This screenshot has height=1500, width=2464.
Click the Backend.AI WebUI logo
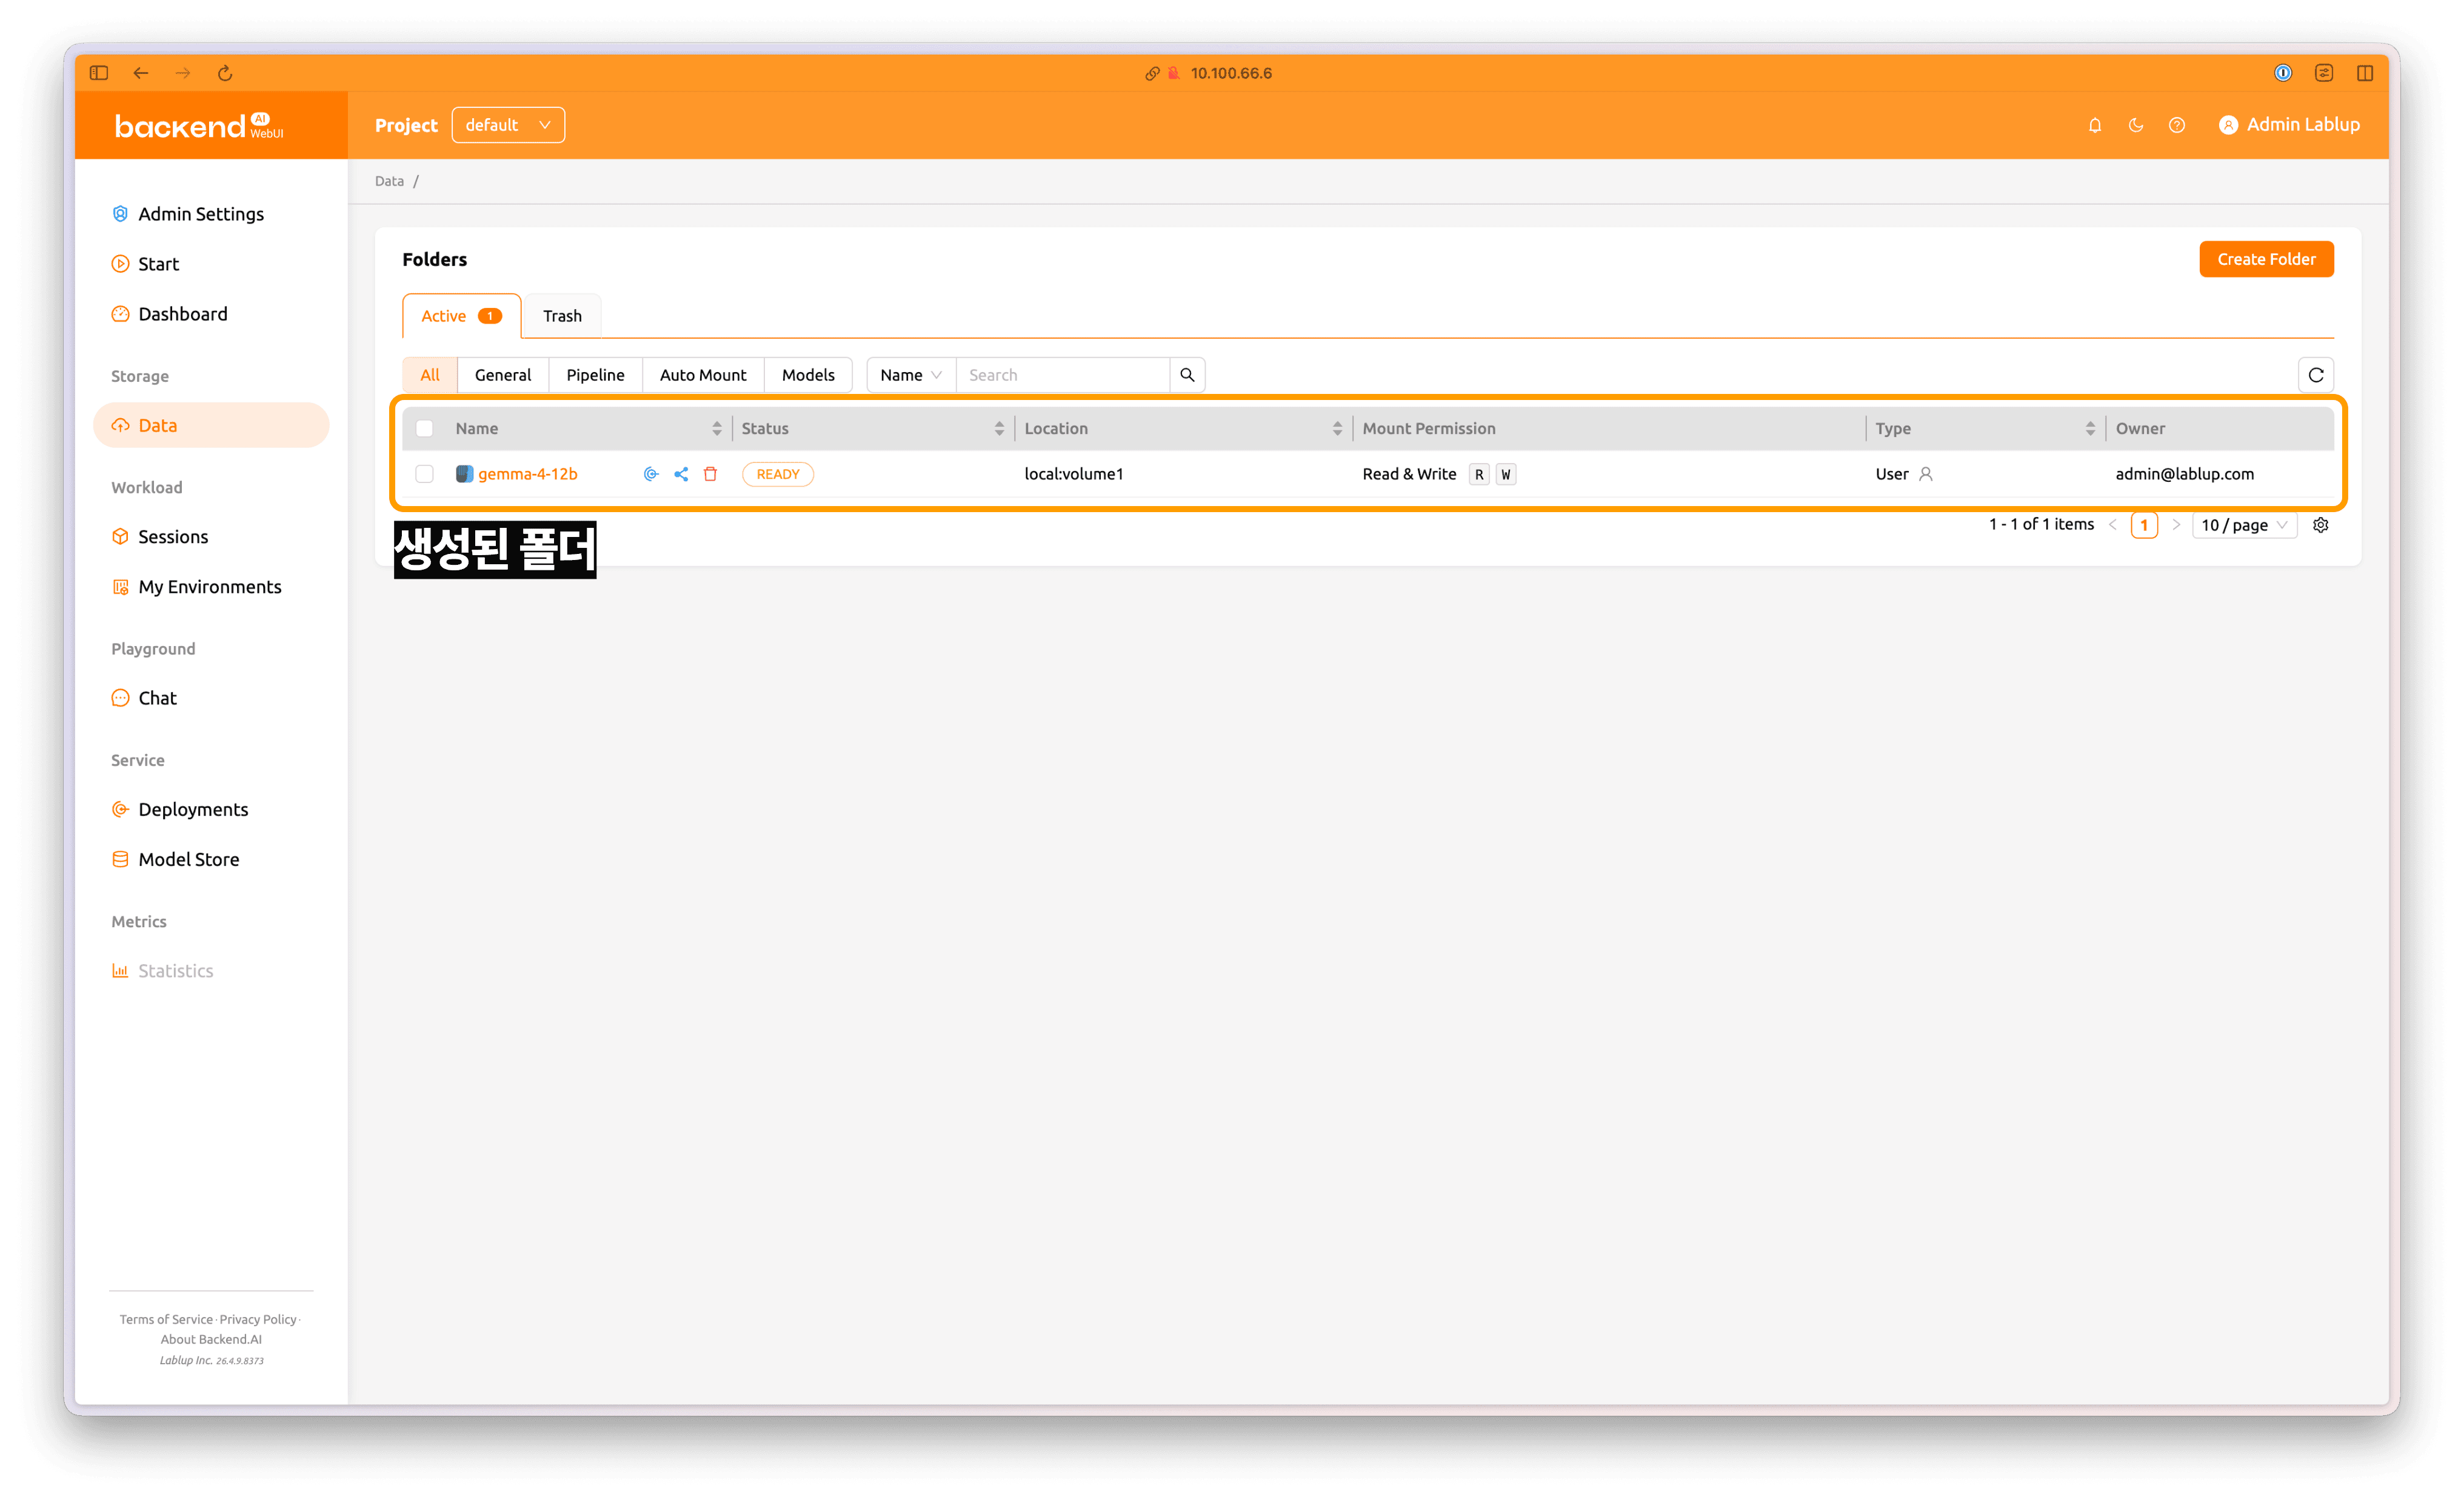pos(199,126)
